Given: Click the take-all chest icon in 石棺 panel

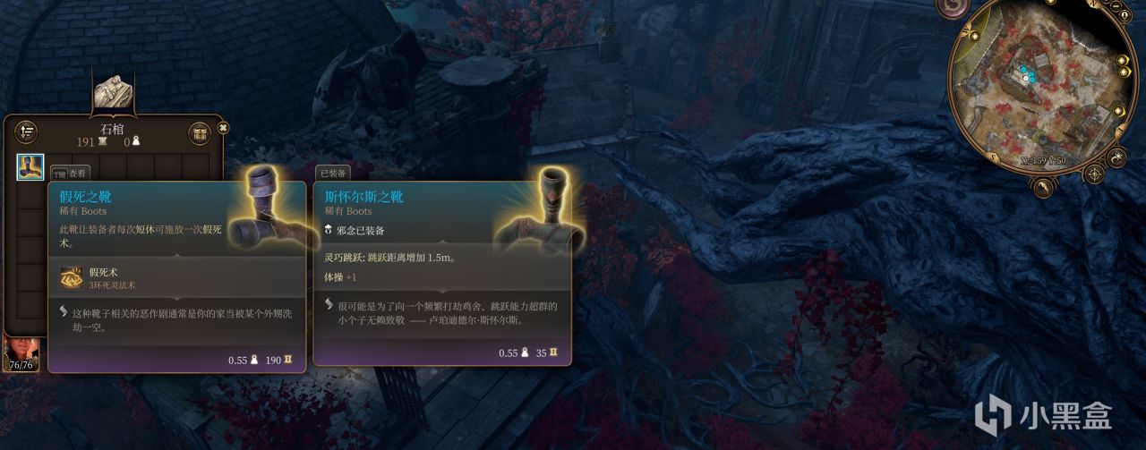Looking at the screenshot, I should (x=198, y=133).
